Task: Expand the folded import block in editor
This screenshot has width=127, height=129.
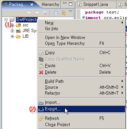Action: click(83, 17)
